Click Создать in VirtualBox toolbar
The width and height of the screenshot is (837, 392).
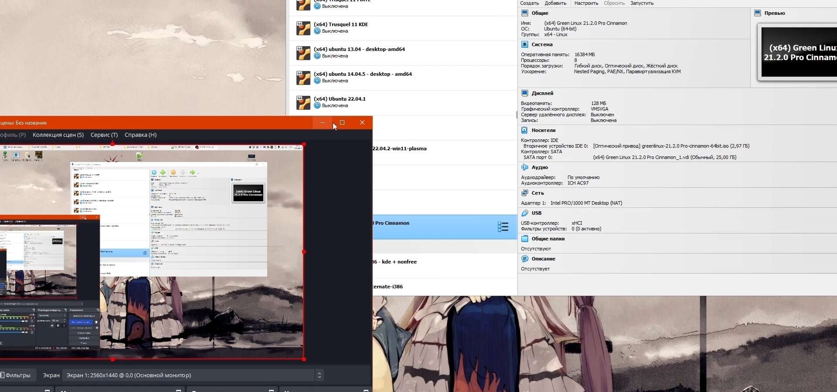[530, 3]
